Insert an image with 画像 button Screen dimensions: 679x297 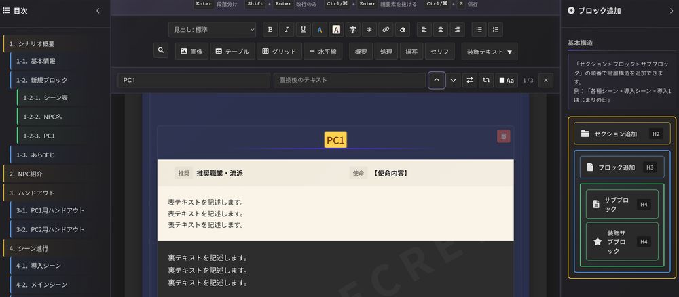pos(192,51)
